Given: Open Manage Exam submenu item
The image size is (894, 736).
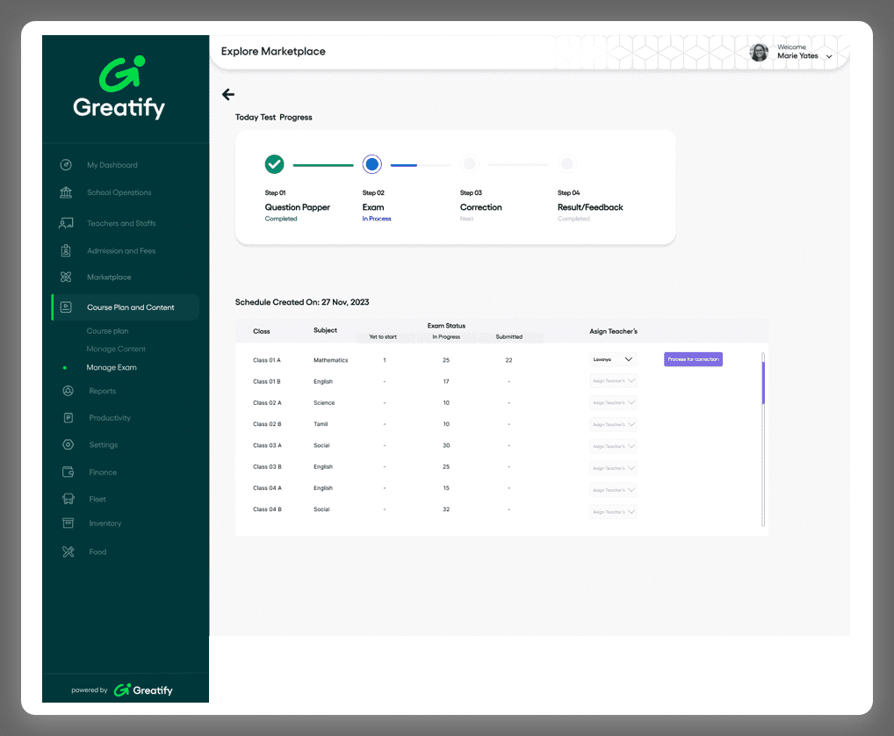Looking at the screenshot, I should (112, 367).
